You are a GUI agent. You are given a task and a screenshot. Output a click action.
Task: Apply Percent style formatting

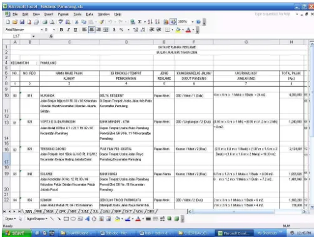click(x=121, y=30)
